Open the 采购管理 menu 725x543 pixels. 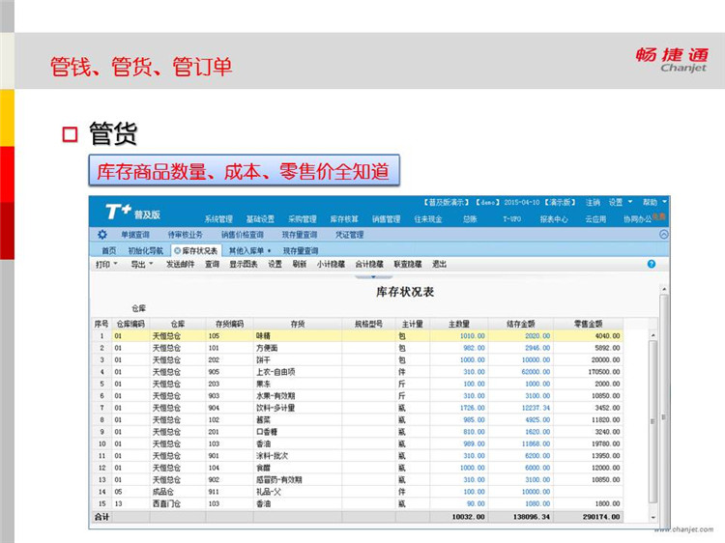click(303, 219)
